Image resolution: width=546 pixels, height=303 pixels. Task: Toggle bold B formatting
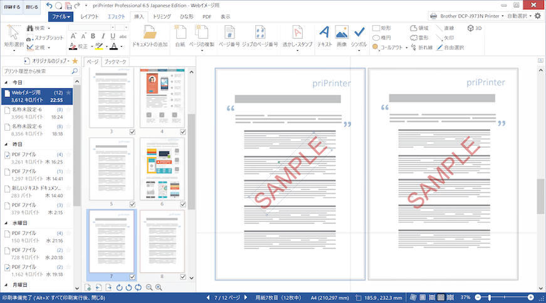(93, 36)
